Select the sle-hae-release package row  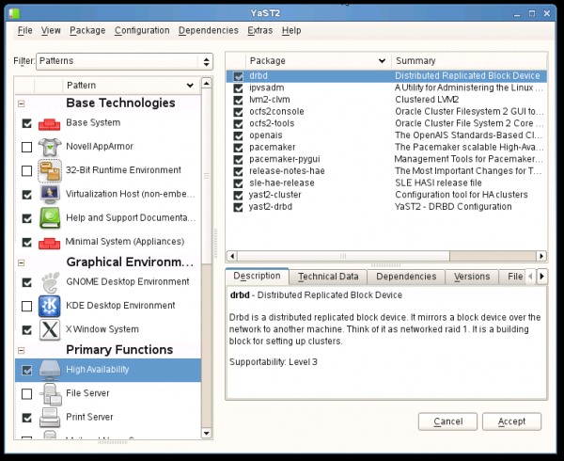pos(386,183)
